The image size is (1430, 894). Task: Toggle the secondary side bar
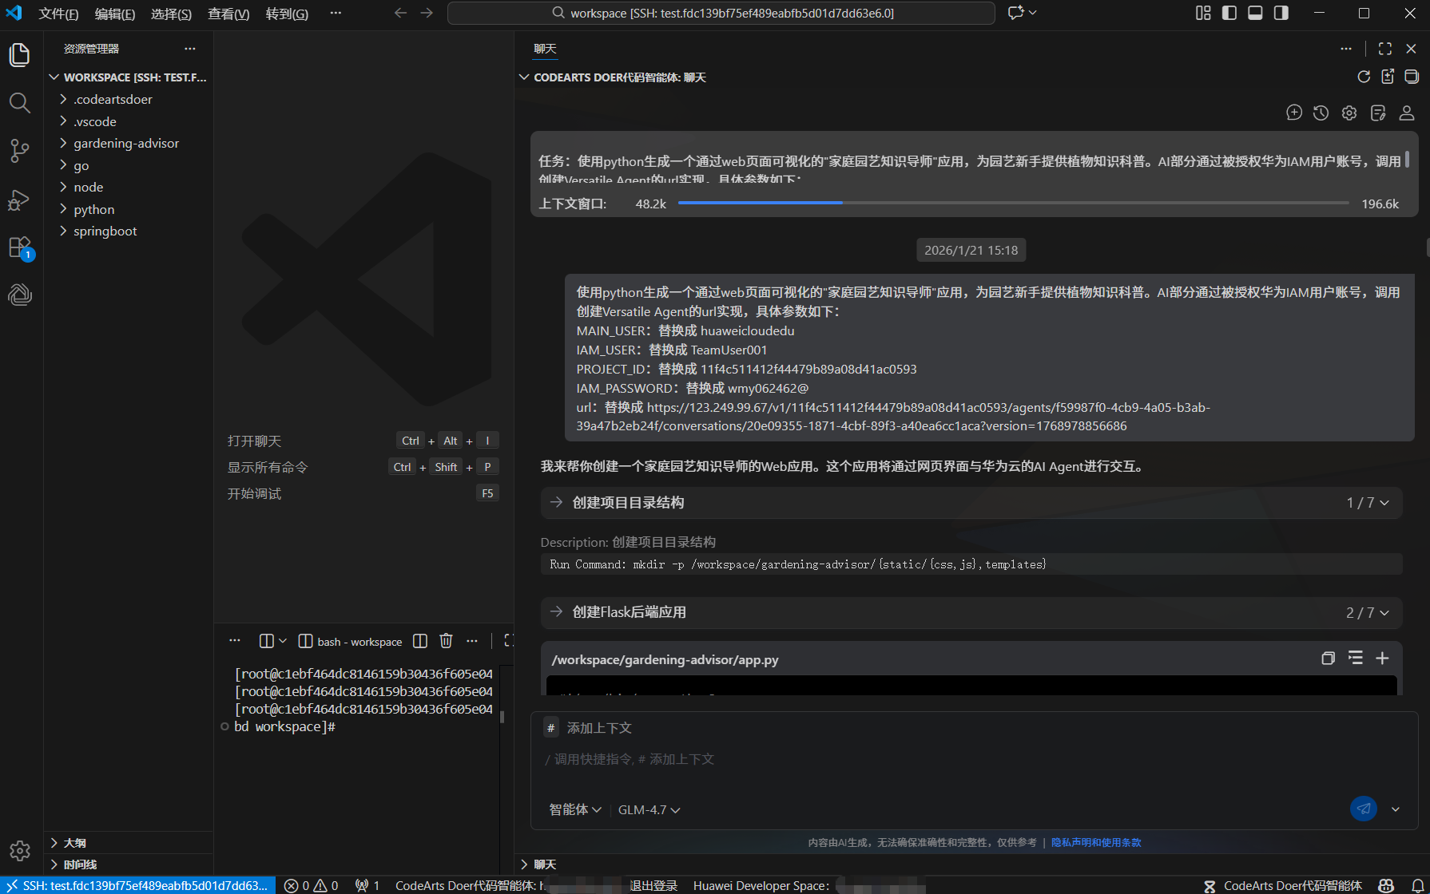tap(1281, 13)
